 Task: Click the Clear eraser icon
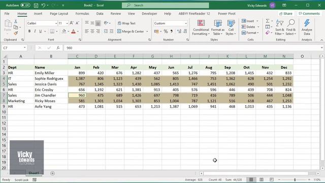(268, 33)
